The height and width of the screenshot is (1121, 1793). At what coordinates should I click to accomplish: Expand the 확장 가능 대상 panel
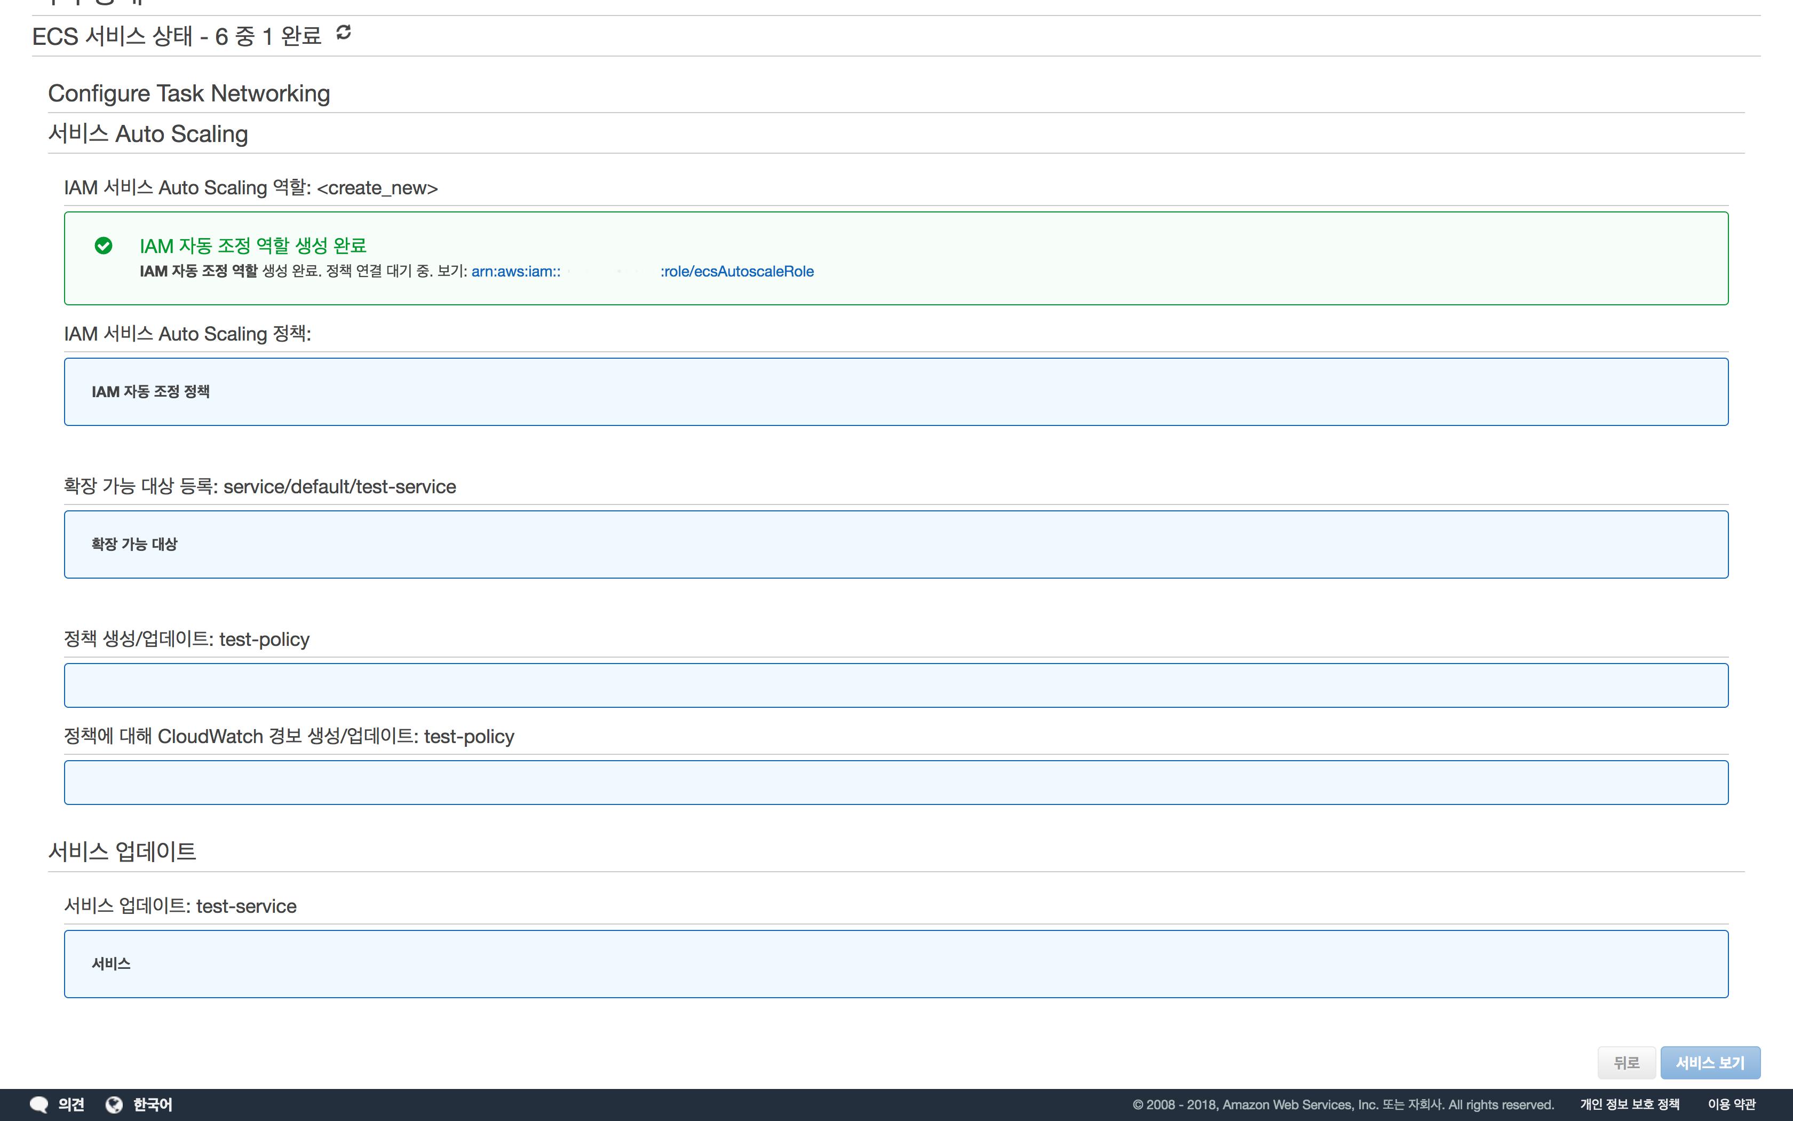tap(135, 544)
